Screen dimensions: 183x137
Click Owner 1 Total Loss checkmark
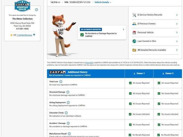pyautogui.click(x=130, y=83)
